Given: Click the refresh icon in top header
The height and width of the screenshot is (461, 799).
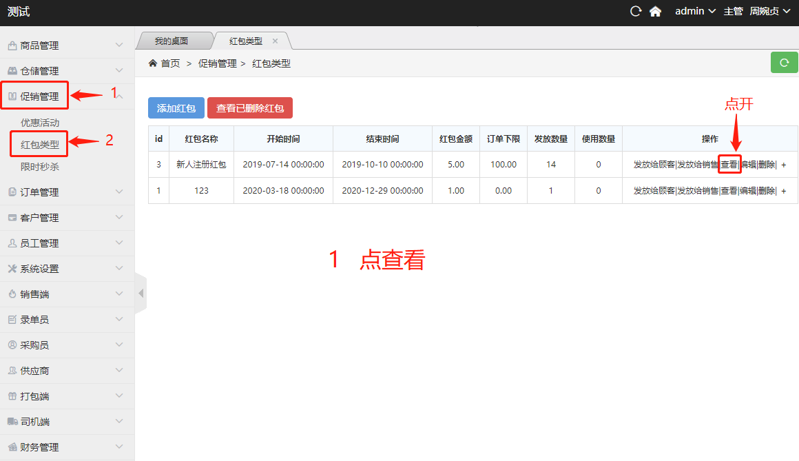Looking at the screenshot, I should tap(636, 11).
